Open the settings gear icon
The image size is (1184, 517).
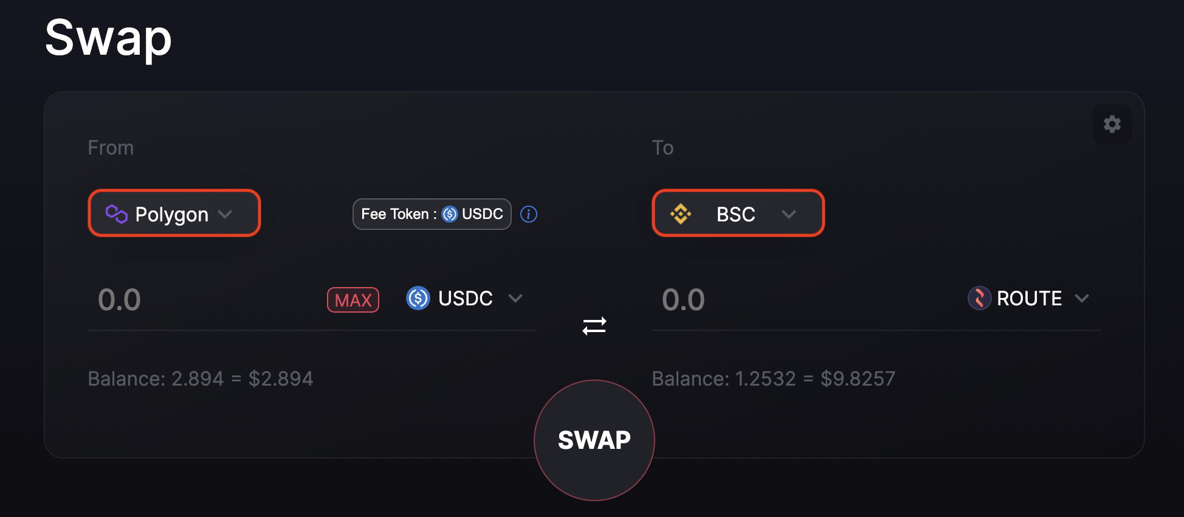[x=1112, y=124]
